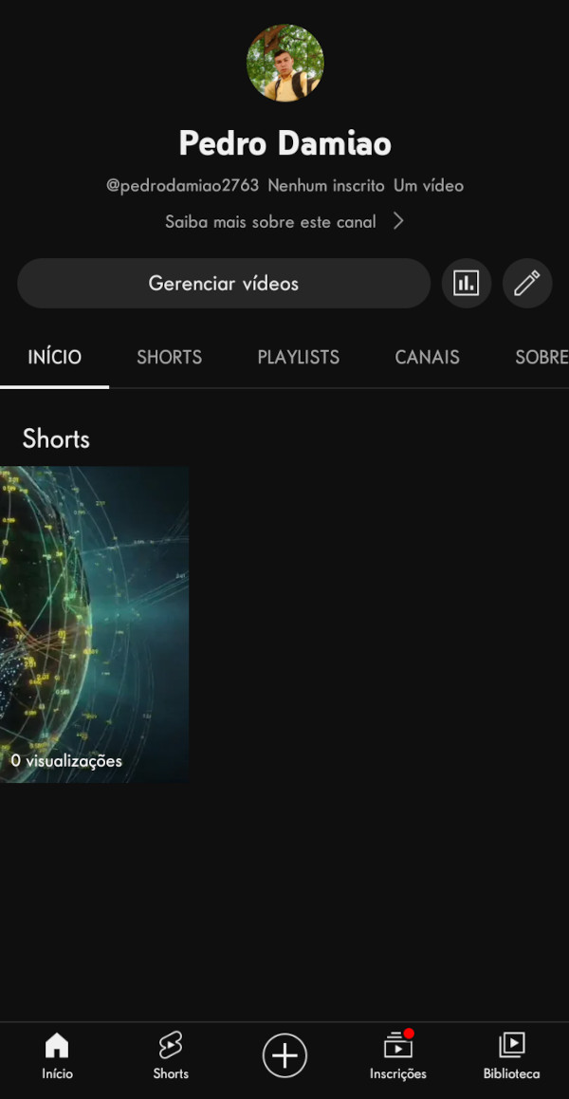Screen dimensions: 569x1099
Task: Tap the create plus button in bottom bar
Action: pos(284,1054)
